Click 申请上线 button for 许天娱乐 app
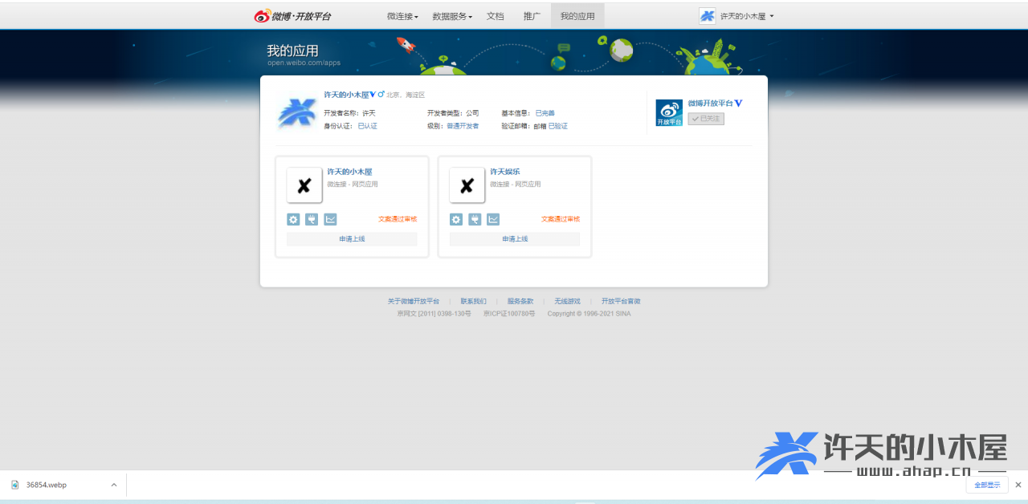Viewport: 1028px width, 504px height. click(x=515, y=239)
